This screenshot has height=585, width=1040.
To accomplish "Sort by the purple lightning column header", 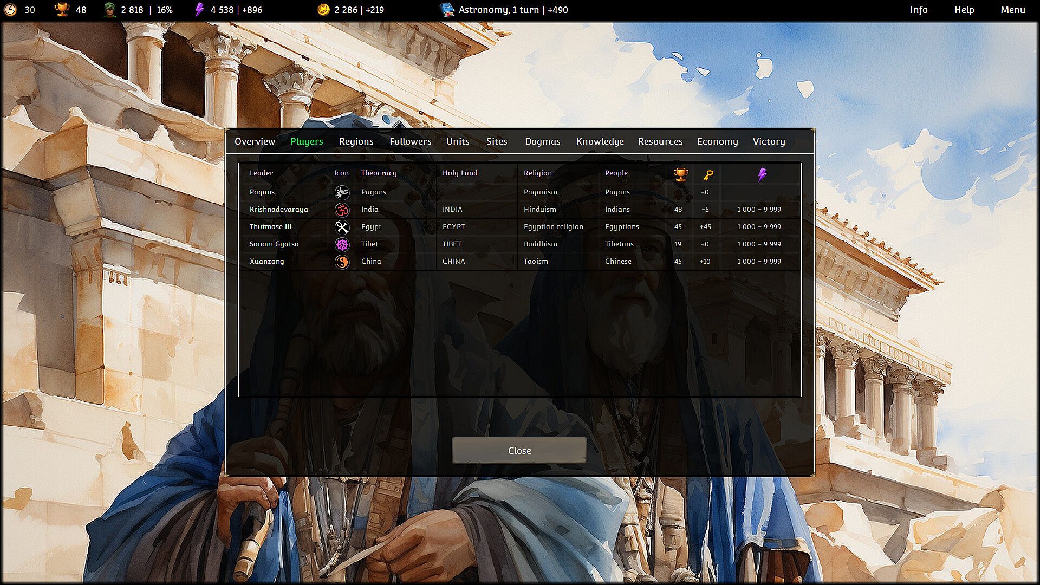I will [x=762, y=174].
